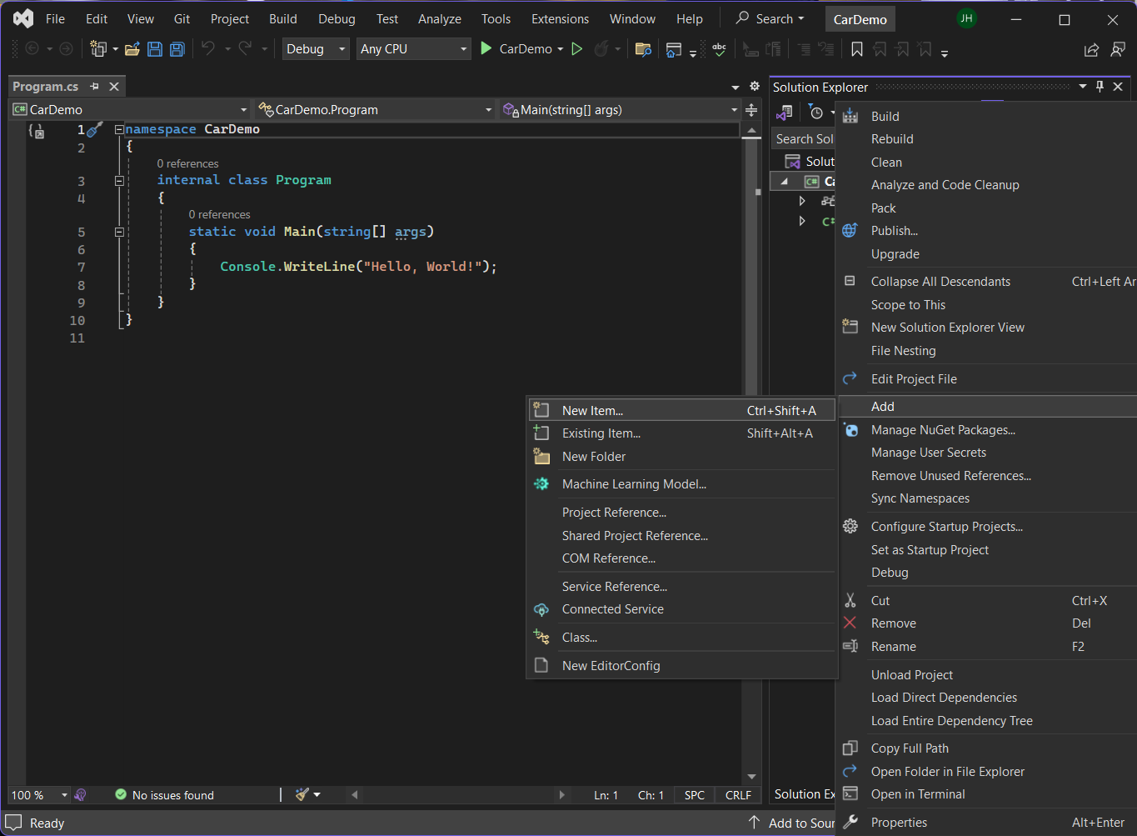
Task: Toggle auto hide pin on Solution Explorer
Action: 1100,87
